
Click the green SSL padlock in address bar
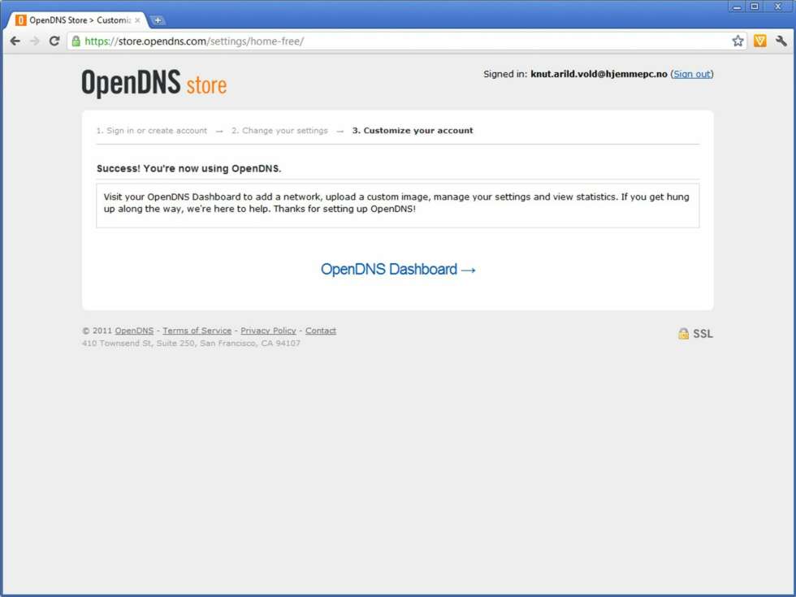(76, 41)
